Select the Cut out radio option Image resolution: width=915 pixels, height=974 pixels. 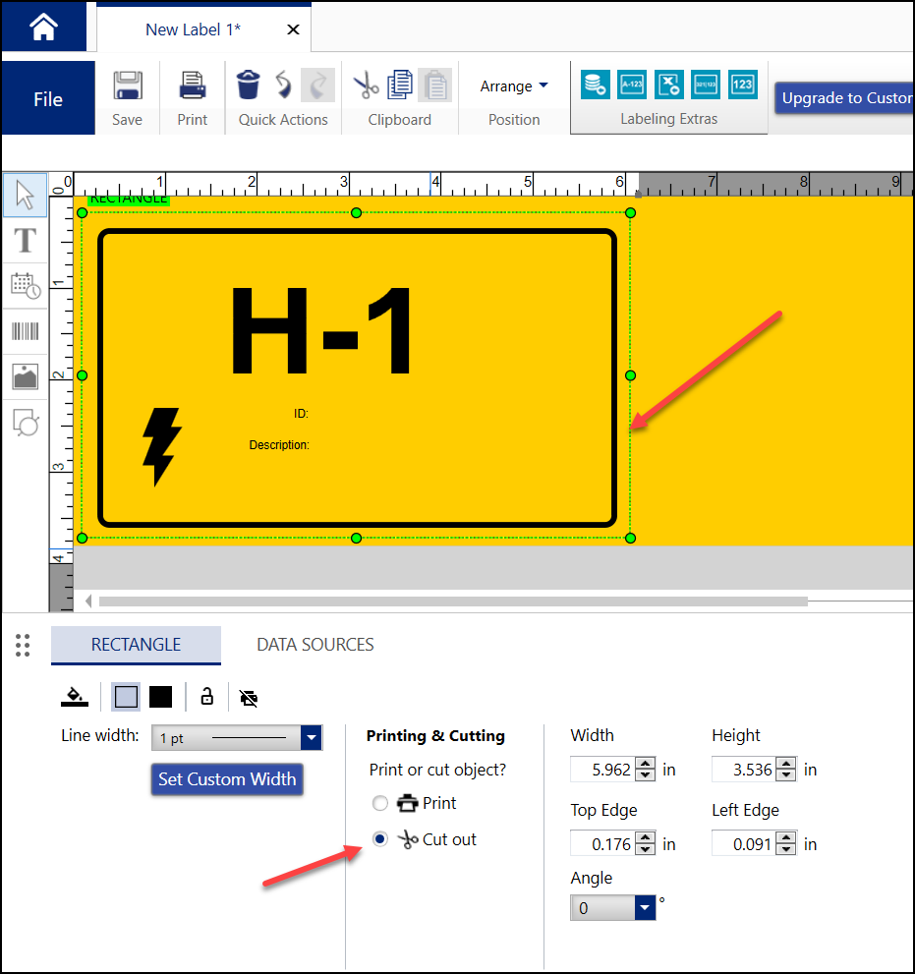tap(380, 839)
